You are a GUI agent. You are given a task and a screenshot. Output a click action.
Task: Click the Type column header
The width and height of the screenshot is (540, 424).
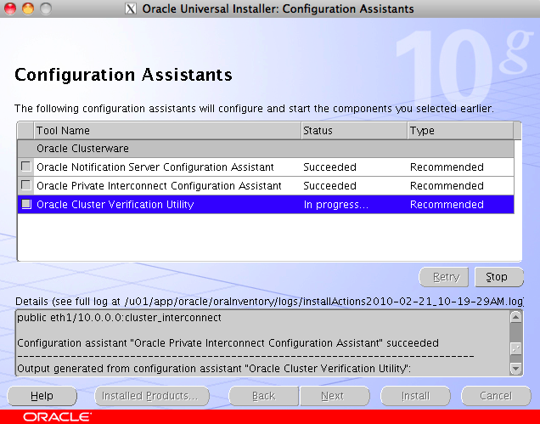458,131
